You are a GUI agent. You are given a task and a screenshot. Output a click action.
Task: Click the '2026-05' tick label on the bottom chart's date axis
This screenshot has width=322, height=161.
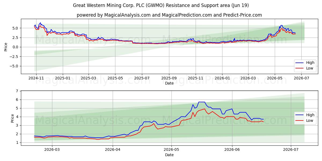tap(171, 150)
